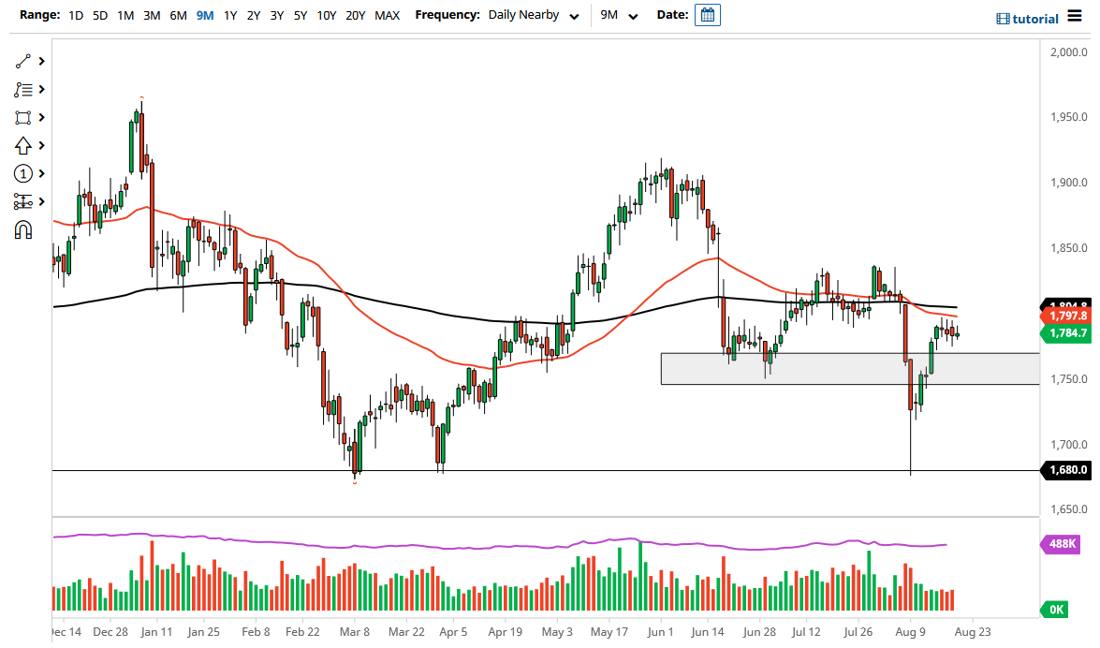Click the 1,850.0 price axis label
Screen dimensions: 1100x648
point(1068,248)
